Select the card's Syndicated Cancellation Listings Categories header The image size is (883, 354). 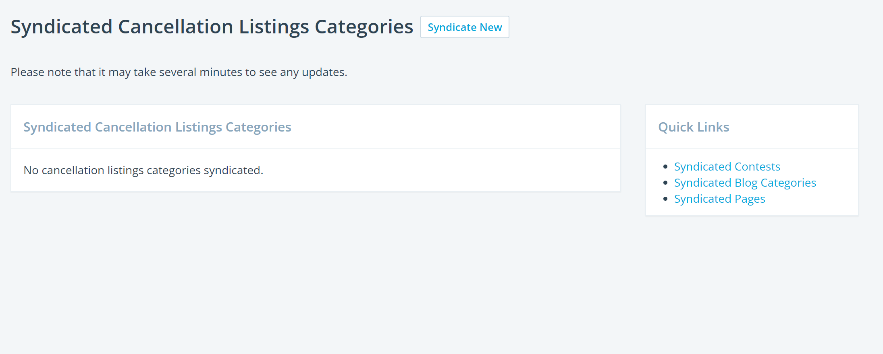[157, 127]
